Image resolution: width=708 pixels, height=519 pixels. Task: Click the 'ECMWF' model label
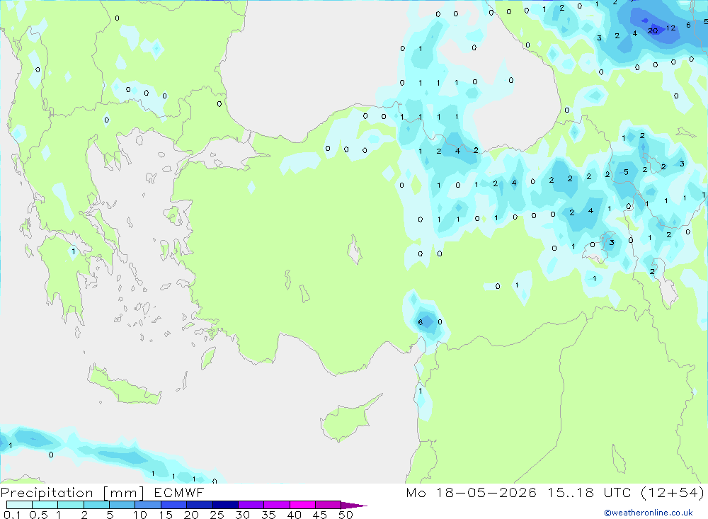pos(179,493)
